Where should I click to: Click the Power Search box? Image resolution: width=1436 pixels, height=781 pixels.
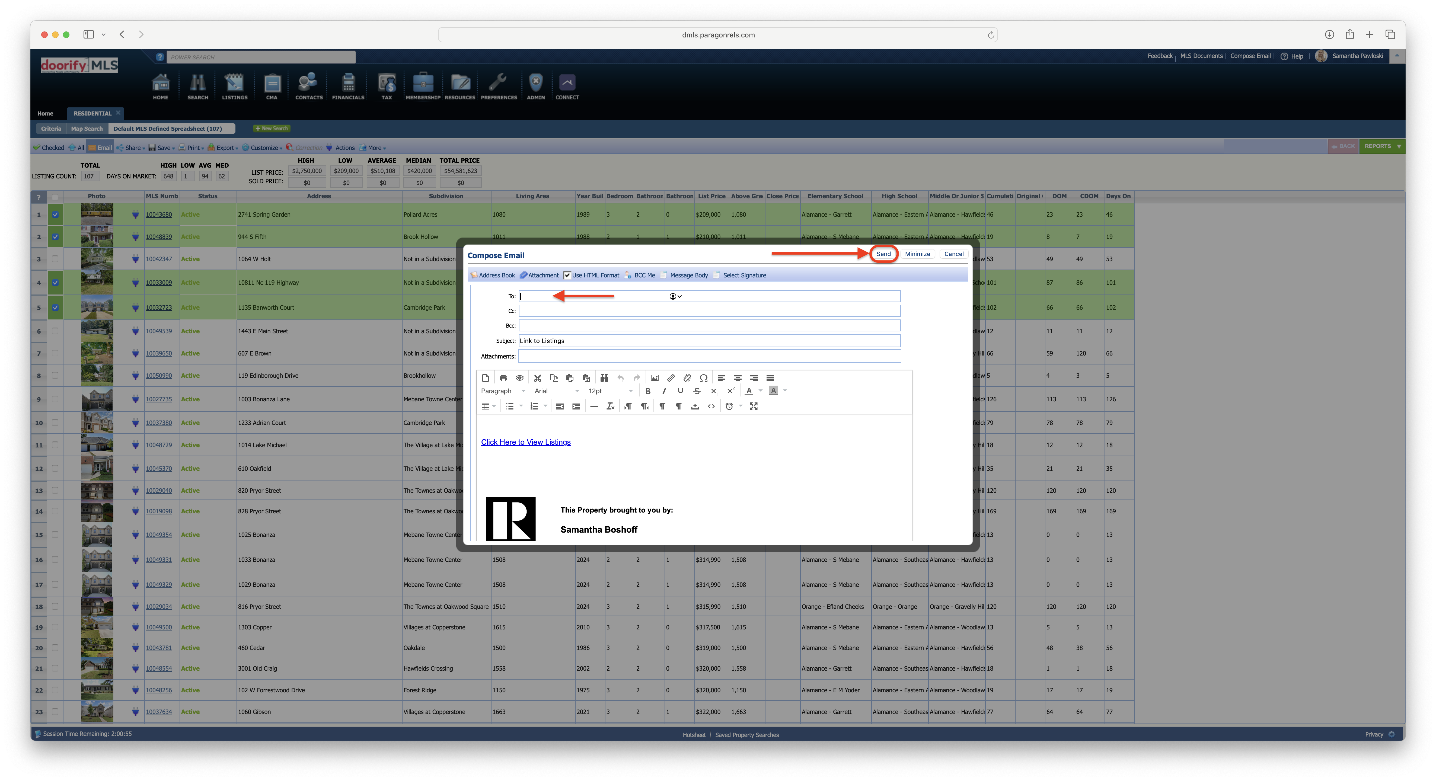[261, 57]
